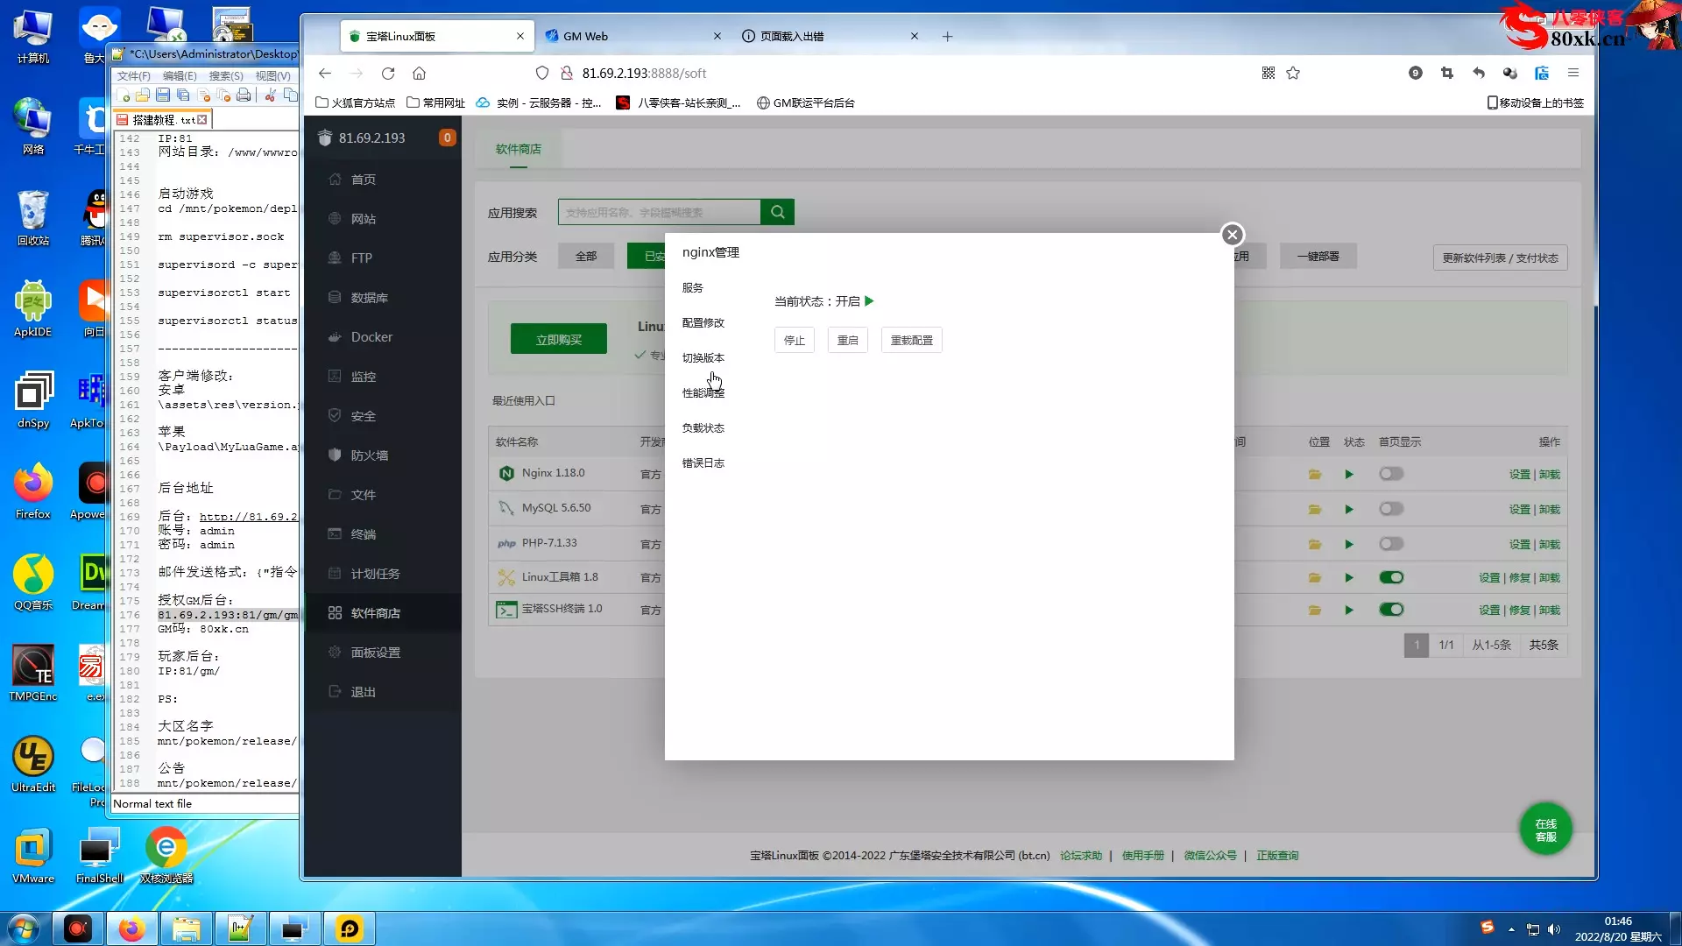Image resolution: width=1682 pixels, height=946 pixels.
Task: Click the green search icon button
Action: click(777, 212)
